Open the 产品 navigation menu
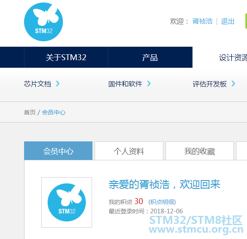247x239 pixels. [x=150, y=57]
